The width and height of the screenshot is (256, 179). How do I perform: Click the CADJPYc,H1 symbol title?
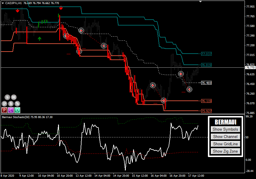click(13, 3)
